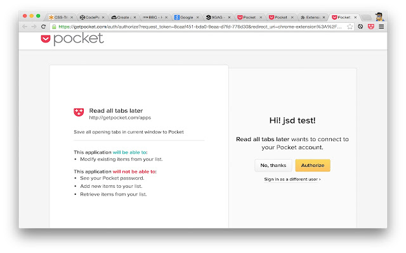The width and height of the screenshot is (406, 253).
Task: Click the red Pocket extension toolbar icon
Action: [x=371, y=27]
